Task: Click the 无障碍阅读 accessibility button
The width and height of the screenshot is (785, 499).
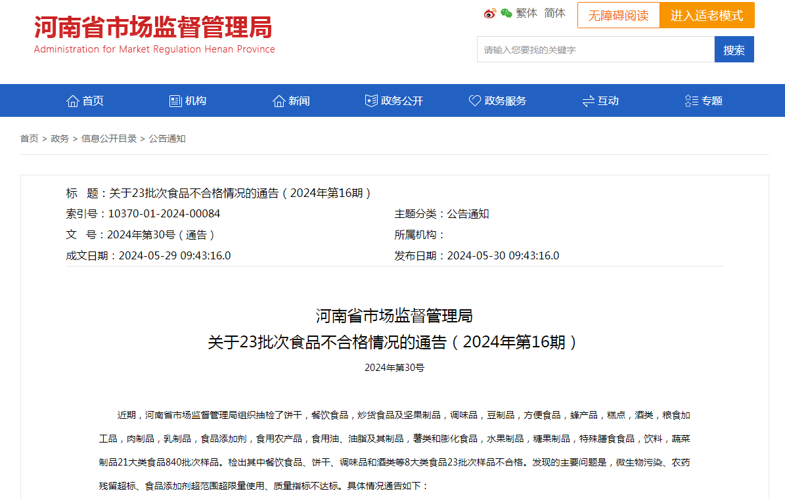Action: tap(618, 14)
